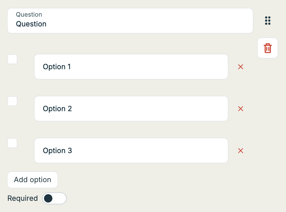
Task: Remove Option 1 with its red X
Action: point(241,67)
